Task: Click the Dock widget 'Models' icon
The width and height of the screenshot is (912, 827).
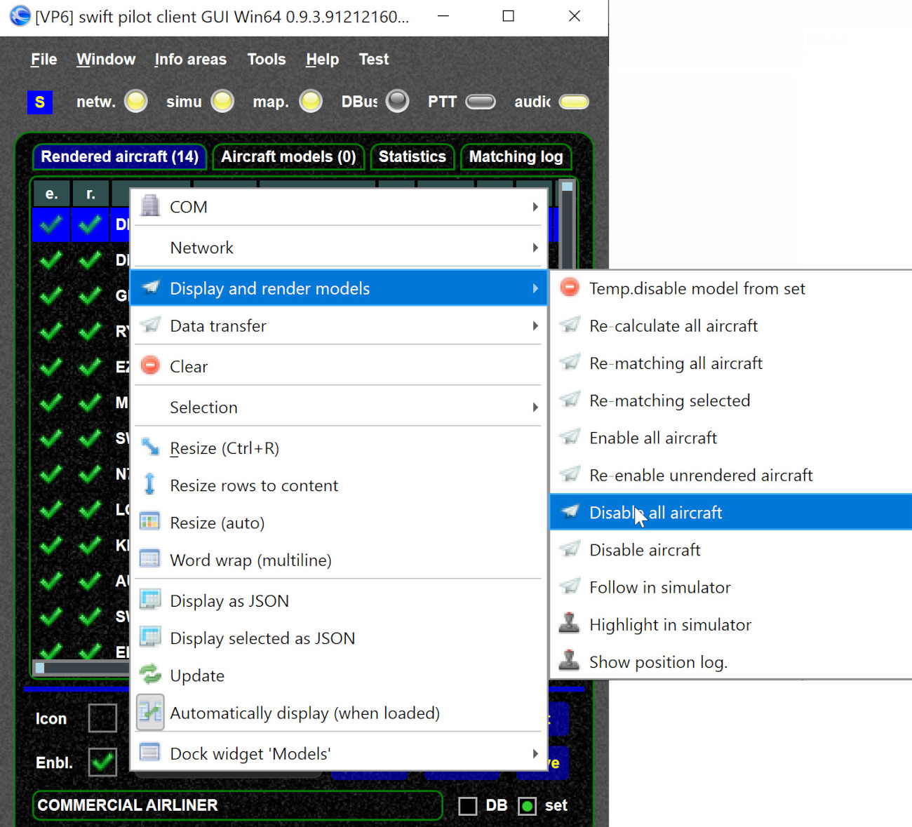Action: 150,753
